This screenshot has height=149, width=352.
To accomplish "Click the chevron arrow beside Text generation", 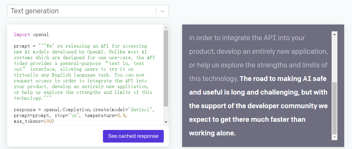I will (x=162, y=11).
